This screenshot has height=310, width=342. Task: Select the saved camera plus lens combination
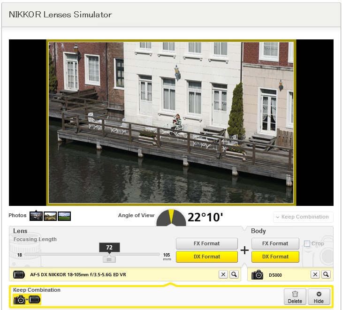click(27, 300)
